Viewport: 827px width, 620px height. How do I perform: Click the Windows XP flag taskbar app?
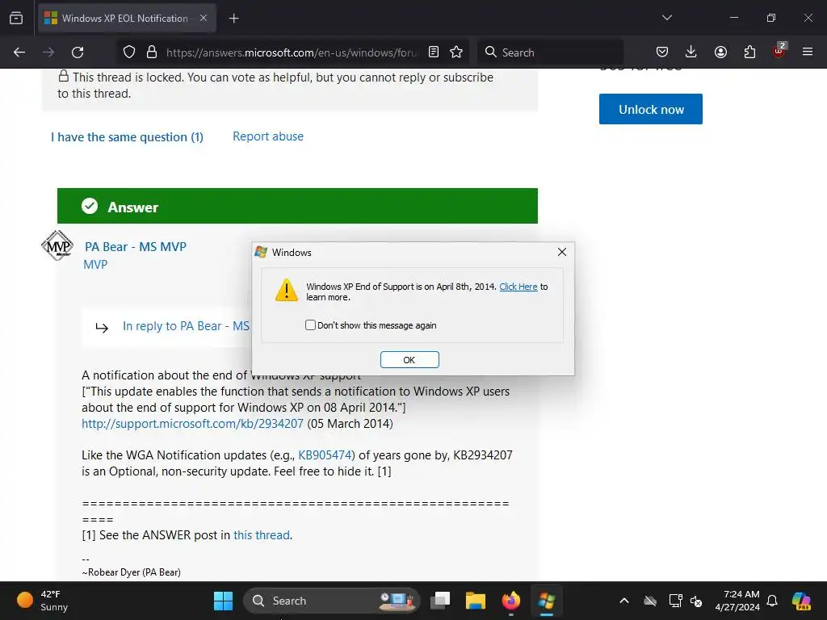[x=547, y=601]
